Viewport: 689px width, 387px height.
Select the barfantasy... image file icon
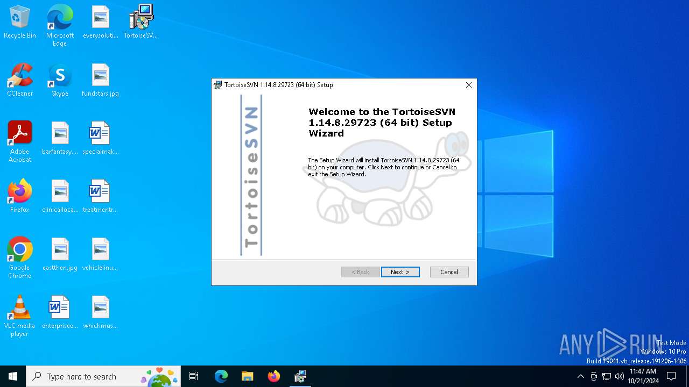(x=60, y=139)
